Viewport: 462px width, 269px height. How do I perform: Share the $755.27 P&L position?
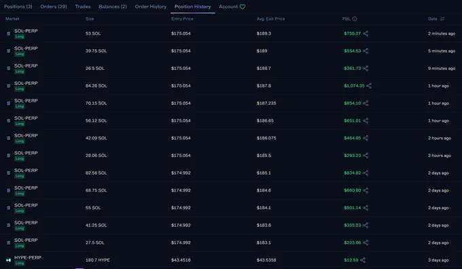coord(366,33)
